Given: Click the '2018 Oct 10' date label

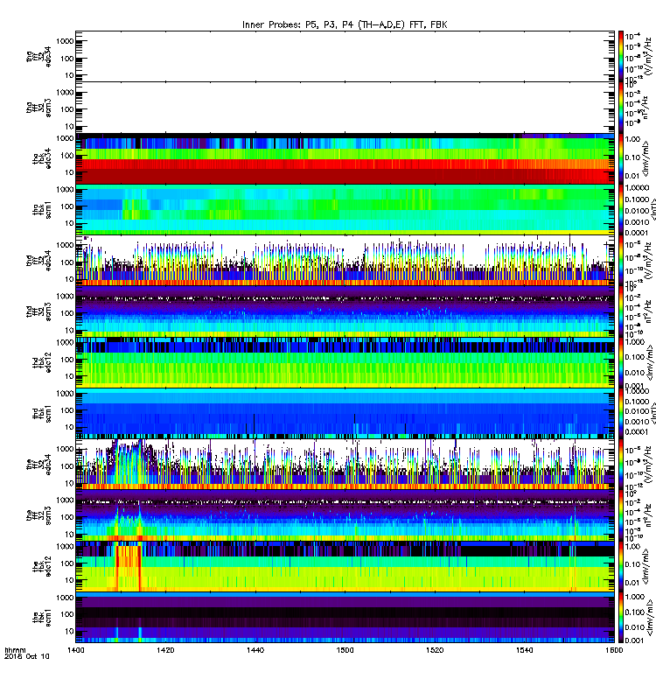Looking at the screenshot, I should [x=27, y=657].
